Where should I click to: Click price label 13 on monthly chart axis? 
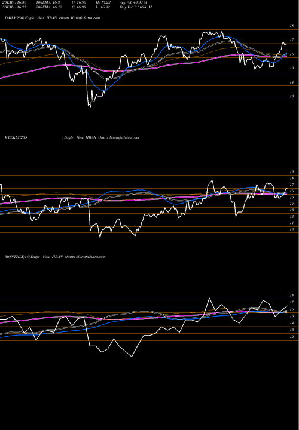click(292, 330)
